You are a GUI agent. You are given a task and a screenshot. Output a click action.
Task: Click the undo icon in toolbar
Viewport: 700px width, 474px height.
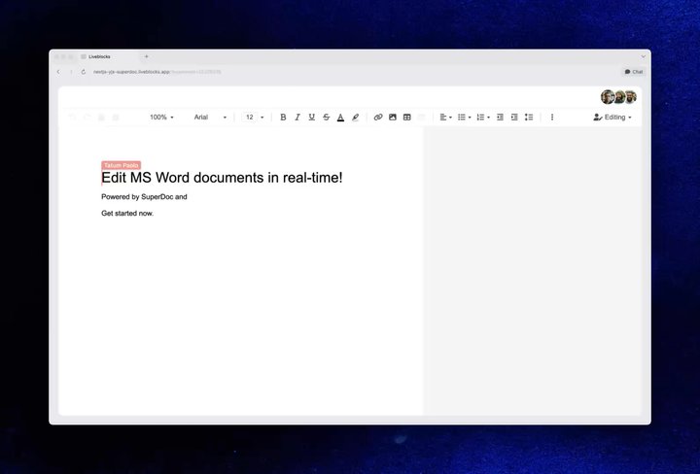point(73,118)
